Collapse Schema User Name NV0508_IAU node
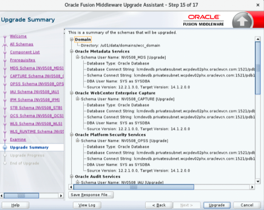The image size is (264, 210). click(x=77, y=182)
